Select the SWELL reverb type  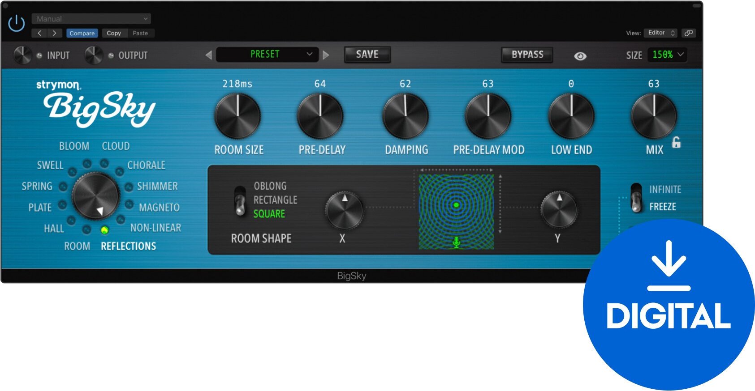pyautogui.click(x=50, y=166)
